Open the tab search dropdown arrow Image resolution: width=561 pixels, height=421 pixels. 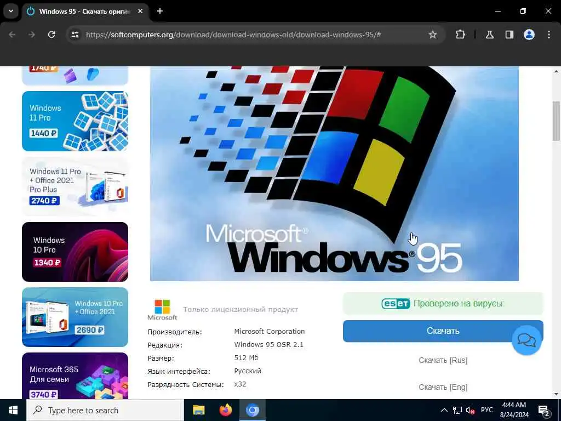pos(11,11)
